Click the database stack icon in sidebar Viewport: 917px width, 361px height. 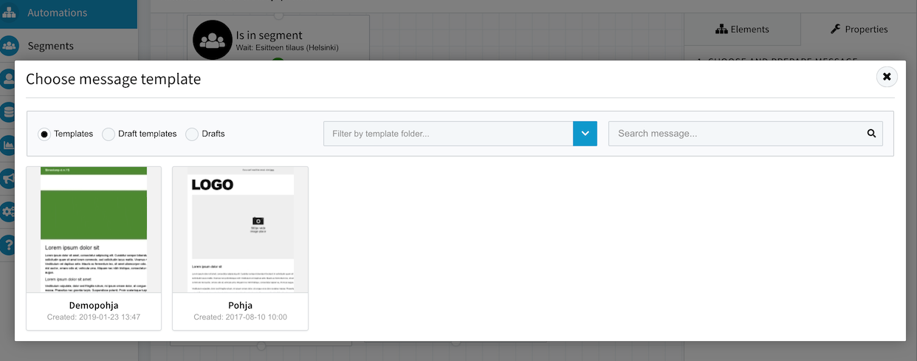click(8, 112)
